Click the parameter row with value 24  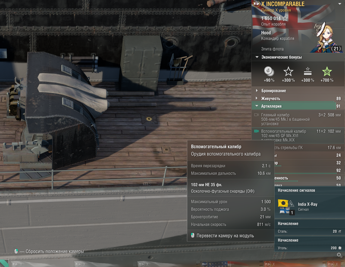pyautogui.click(x=309, y=155)
